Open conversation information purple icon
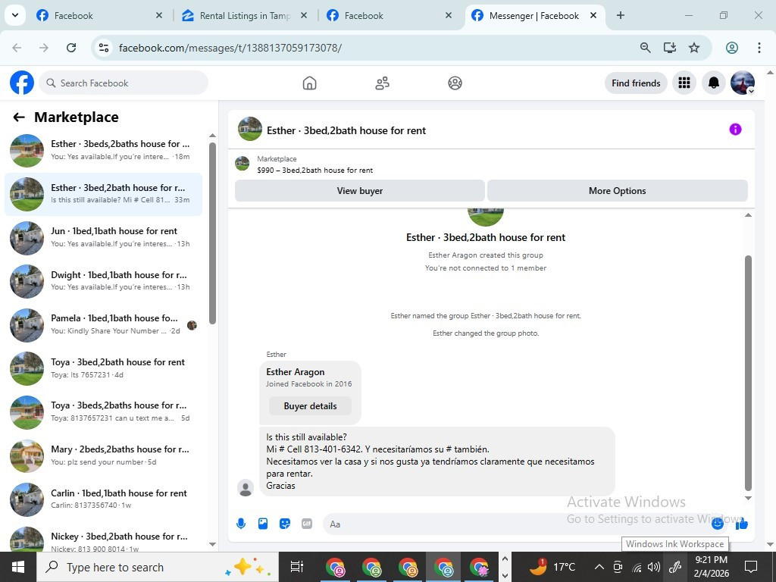776x582 pixels. [735, 130]
